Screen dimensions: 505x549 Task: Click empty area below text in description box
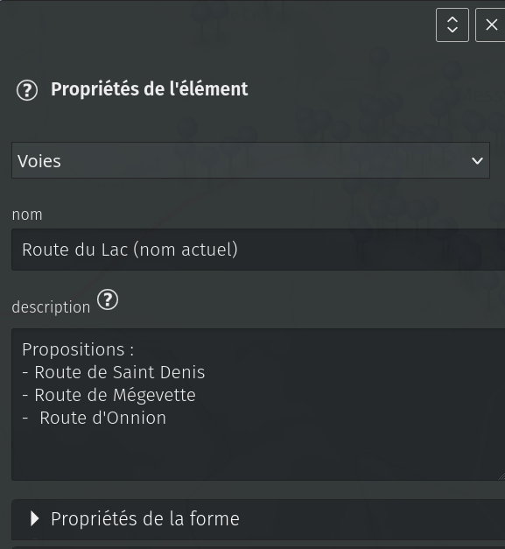click(258, 454)
